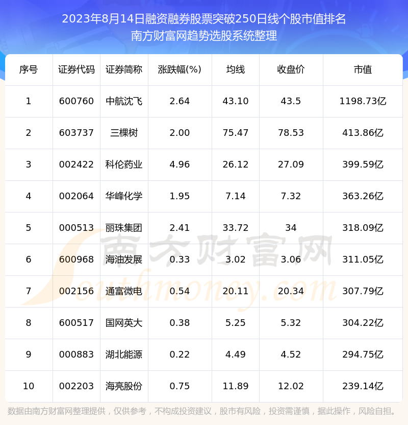Click change percentage 0.38
The height and width of the screenshot is (425, 408).
click(x=180, y=323)
